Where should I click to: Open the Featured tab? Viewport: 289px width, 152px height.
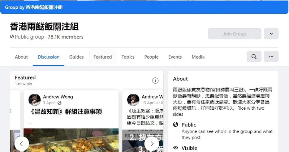103,57
